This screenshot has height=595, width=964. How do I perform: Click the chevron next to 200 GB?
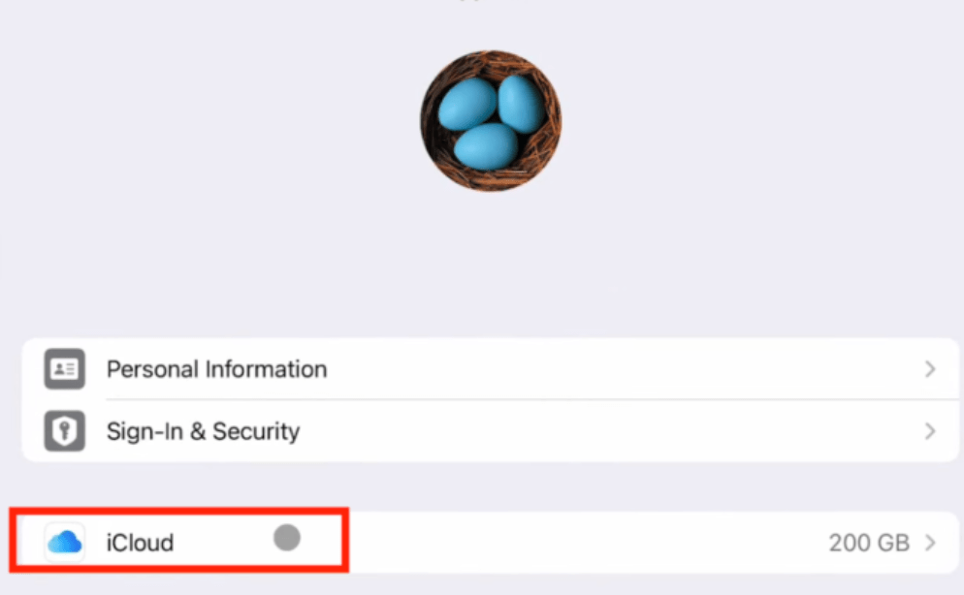click(x=930, y=543)
